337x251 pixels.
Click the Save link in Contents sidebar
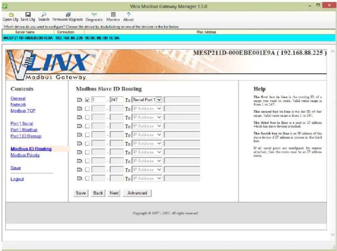16,168
